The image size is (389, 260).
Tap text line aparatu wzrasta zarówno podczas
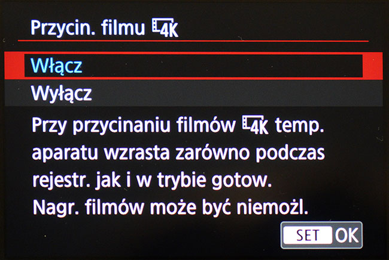(178, 153)
